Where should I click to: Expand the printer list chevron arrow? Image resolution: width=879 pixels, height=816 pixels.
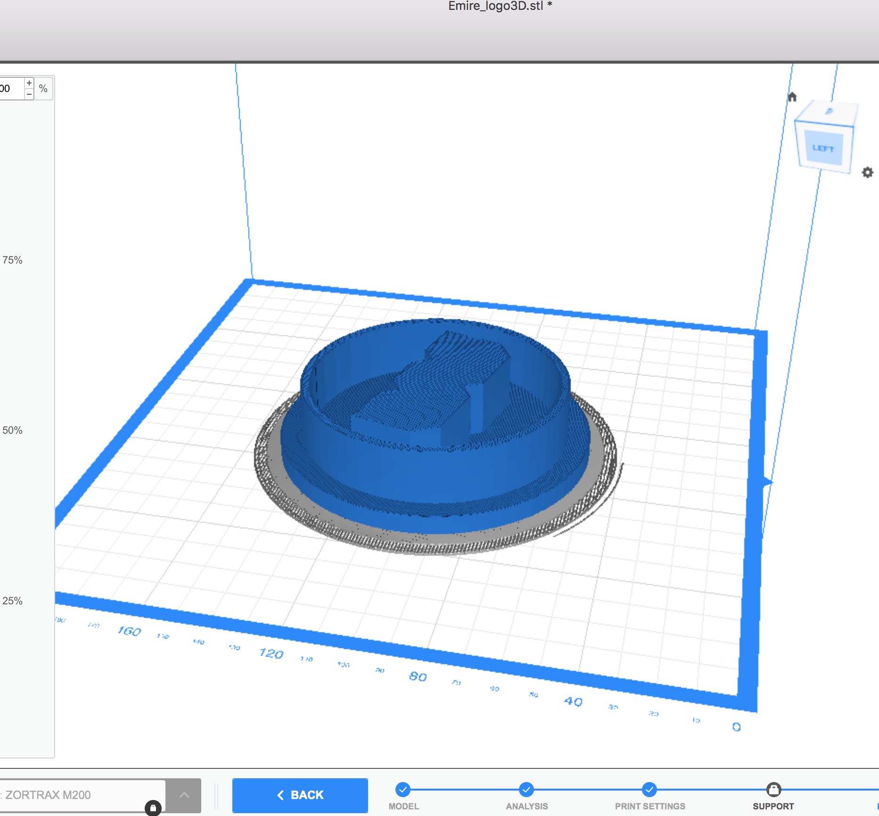click(184, 795)
